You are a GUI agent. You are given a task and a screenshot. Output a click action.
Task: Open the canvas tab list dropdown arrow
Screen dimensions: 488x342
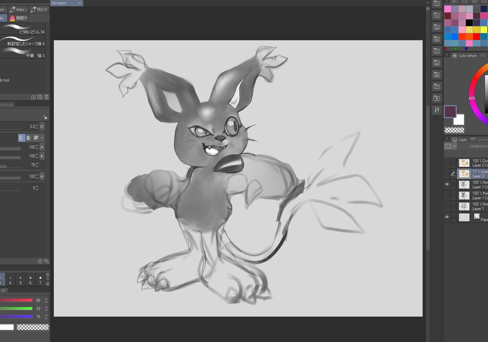[x=427, y=3]
